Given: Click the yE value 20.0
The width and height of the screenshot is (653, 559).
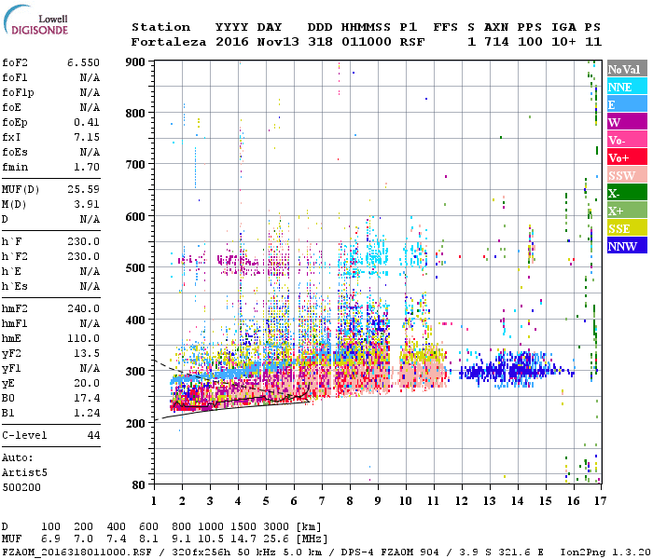Looking at the screenshot, I should [x=87, y=383].
